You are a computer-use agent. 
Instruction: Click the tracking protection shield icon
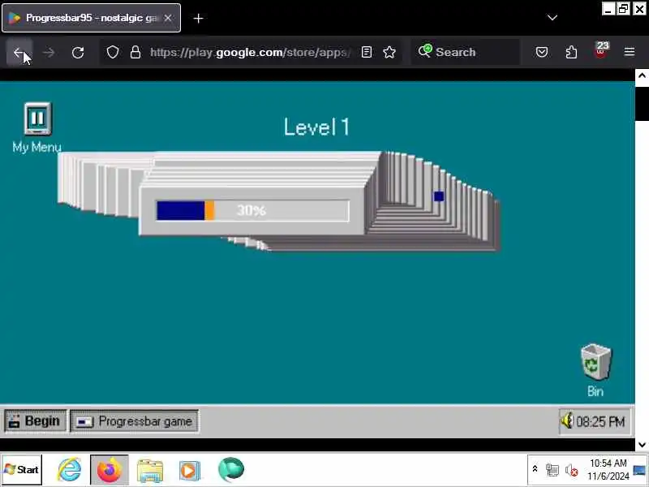coord(113,52)
